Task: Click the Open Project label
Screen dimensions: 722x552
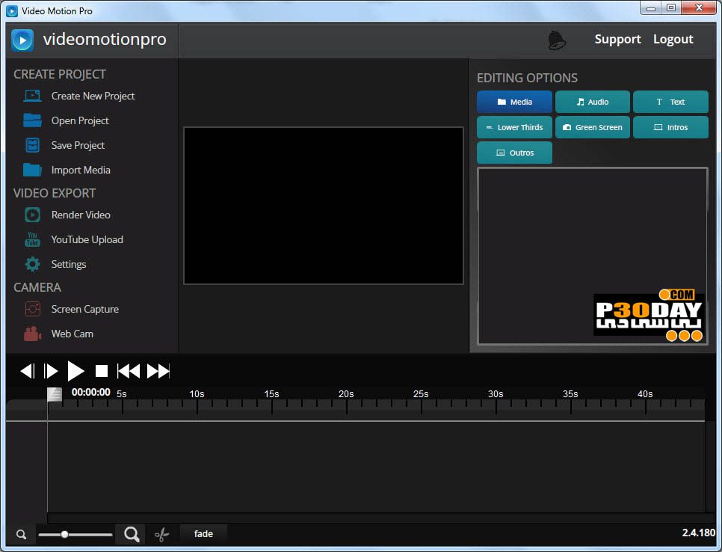Action: [x=80, y=120]
